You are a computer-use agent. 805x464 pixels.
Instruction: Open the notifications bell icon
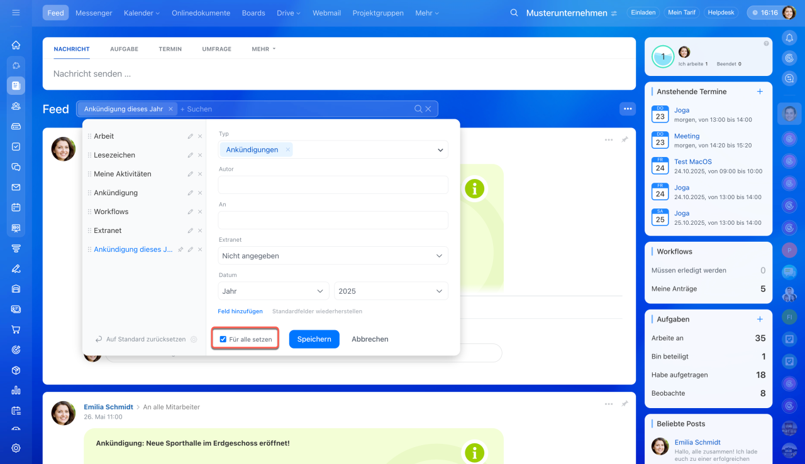coord(789,38)
